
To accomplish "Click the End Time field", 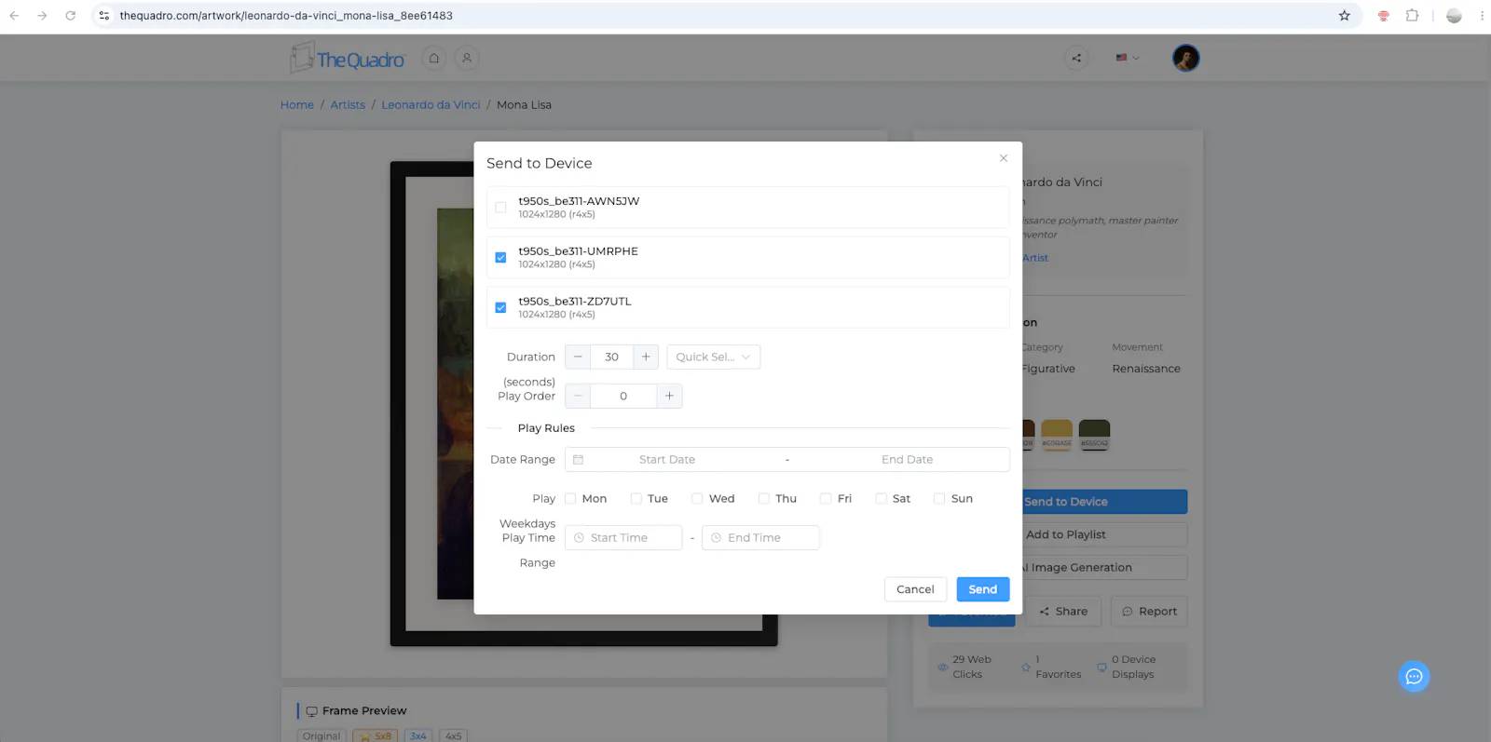I will click(x=760, y=538).
